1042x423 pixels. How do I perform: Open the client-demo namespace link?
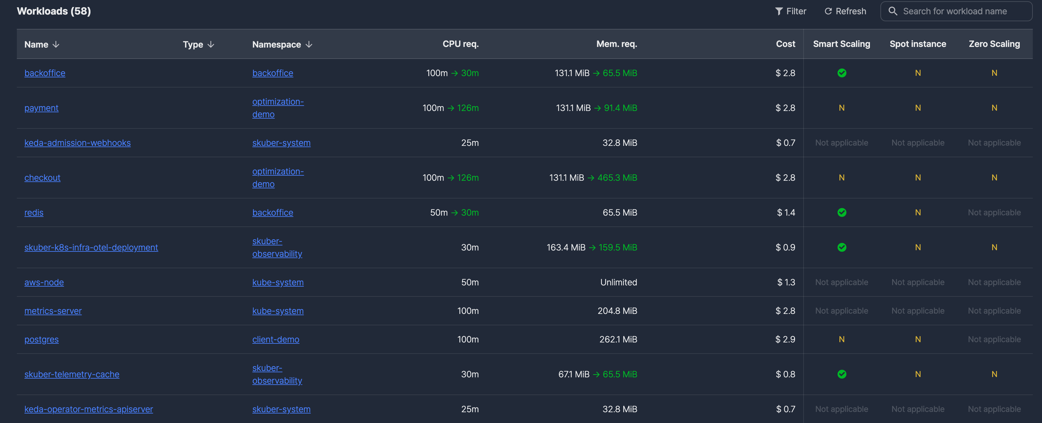coord(276,339)
